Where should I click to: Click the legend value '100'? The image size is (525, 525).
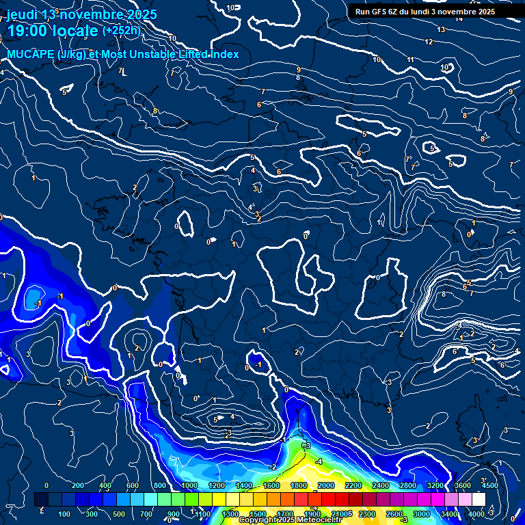click(x=64, y=514)
